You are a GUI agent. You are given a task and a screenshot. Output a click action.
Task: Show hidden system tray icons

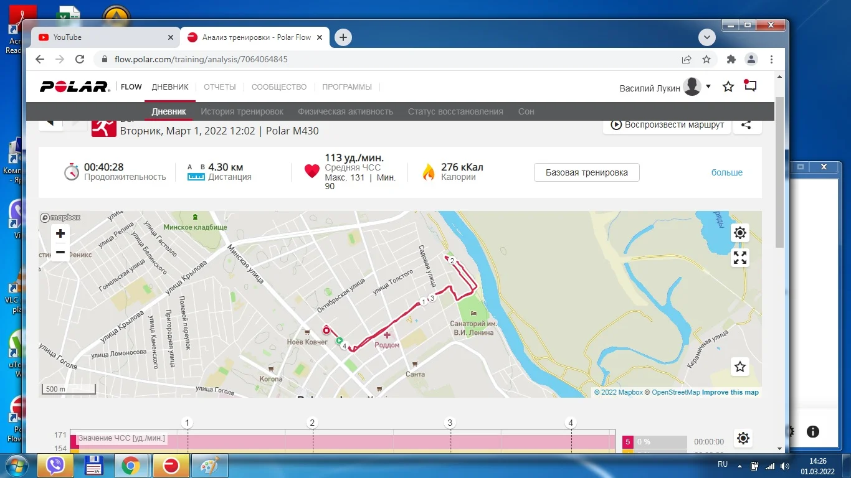click(738, 465)
